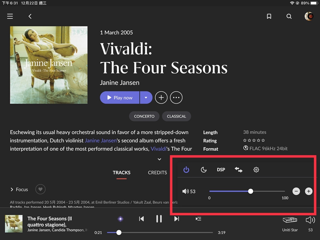Open device settings gear in volume popup
Image resolution: width=320 pixels, height=240 pixels.
256,170
